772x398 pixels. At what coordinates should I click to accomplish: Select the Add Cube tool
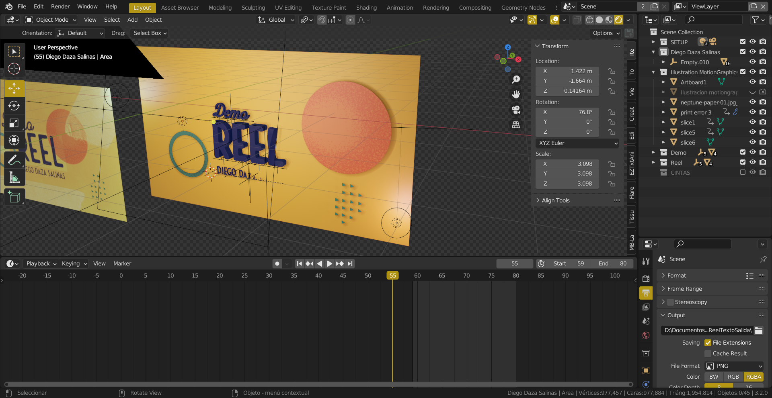tap(14, 197)
